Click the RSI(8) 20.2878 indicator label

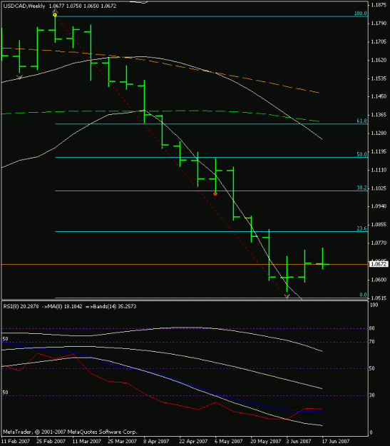[21, 306]
